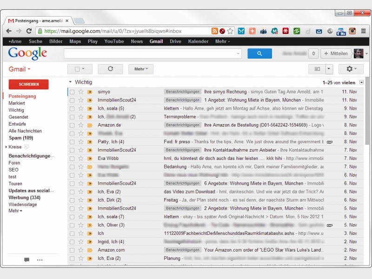Viewport: 372px width, 279px height.
Task: Collapse the Wichtig section triangle
Action: pos(70,82)
